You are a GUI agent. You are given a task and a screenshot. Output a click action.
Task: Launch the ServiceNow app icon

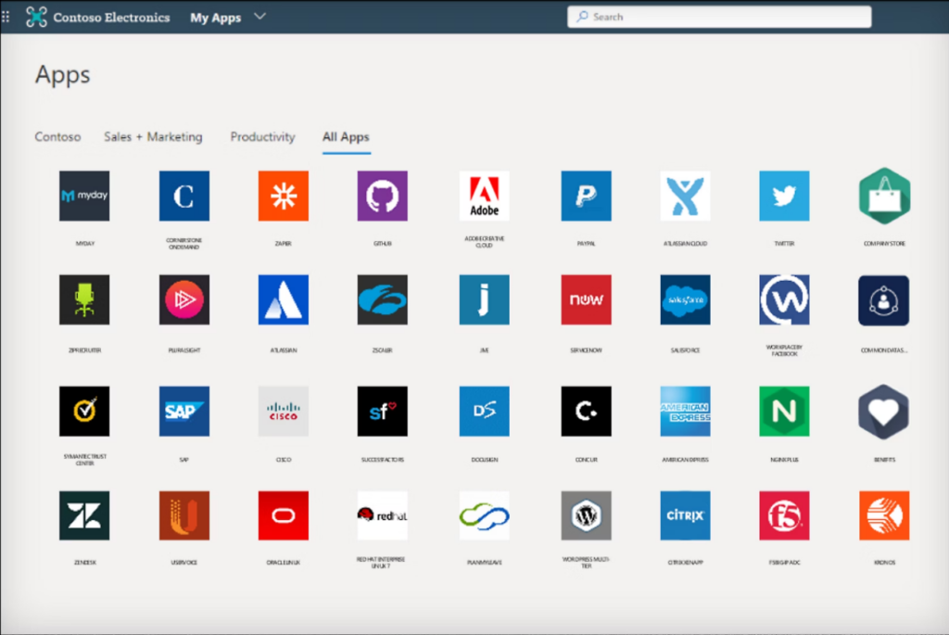pyautogui.click(x=586, y=299)
